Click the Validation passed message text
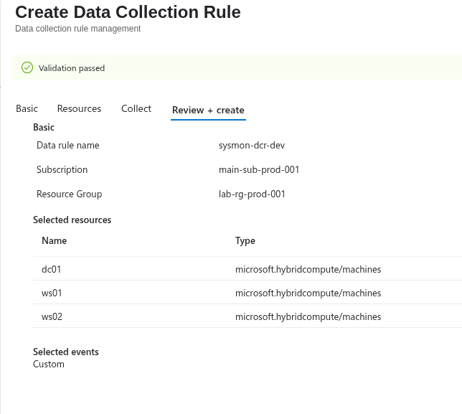 [72, 68]
